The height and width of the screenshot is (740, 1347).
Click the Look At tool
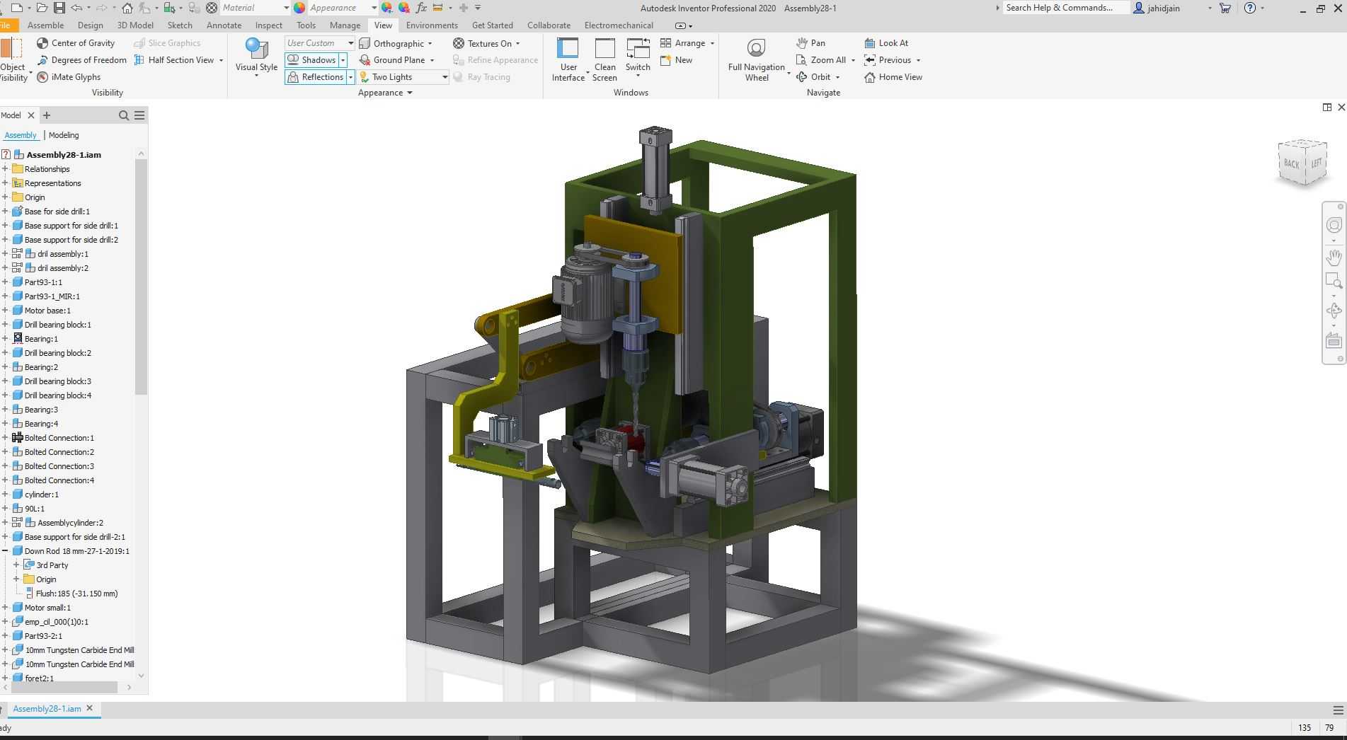[886, 43]
